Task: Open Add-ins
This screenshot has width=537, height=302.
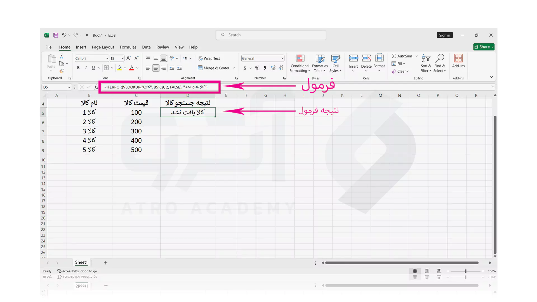Action: click(x=458, y=61)
